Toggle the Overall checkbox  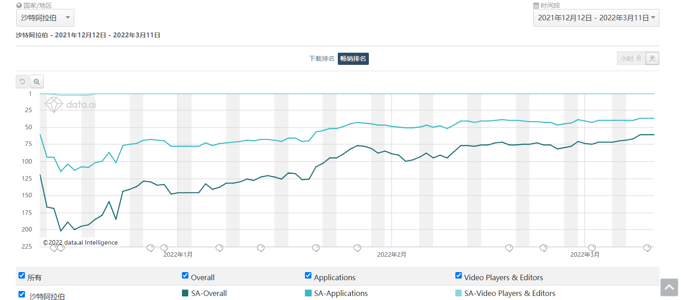coord(185,275)
